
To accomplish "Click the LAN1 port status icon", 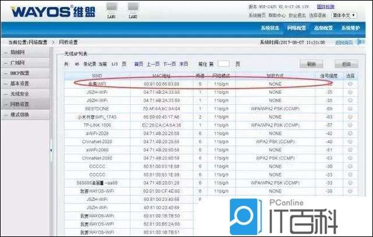I will (x=112, y=7).
